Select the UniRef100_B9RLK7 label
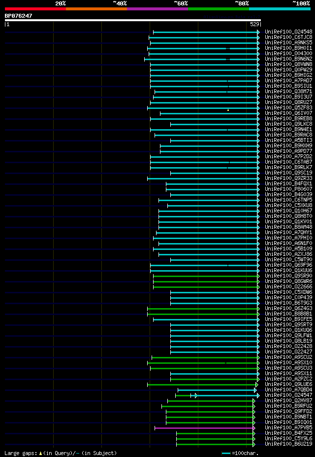The height and width of the screenshot is (457, 315). 288,167
